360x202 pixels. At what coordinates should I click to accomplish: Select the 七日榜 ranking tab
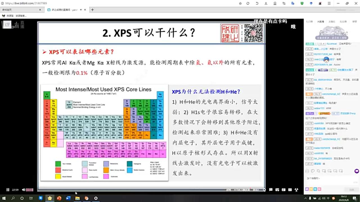[309, 22]
